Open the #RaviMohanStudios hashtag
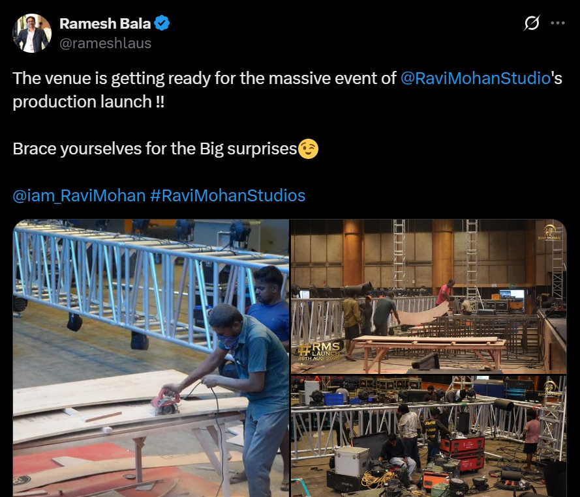580x497 pixels. (228, 195)
